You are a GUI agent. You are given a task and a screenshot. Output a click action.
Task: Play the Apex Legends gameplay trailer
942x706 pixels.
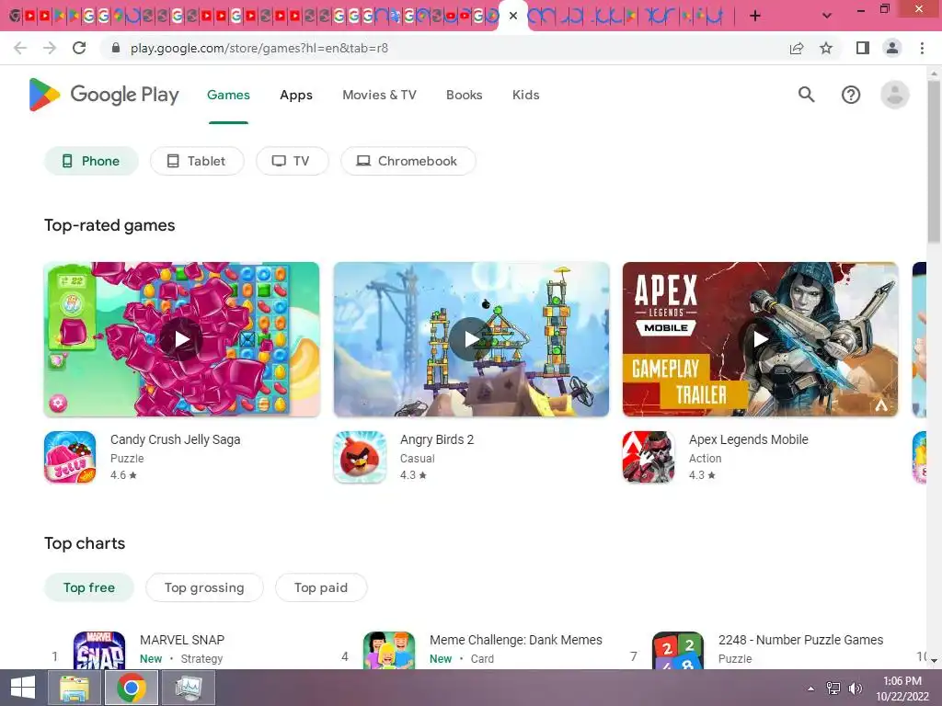[760, 339]
